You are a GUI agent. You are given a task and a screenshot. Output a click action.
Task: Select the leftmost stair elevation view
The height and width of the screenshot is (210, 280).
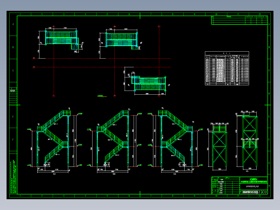55,141
